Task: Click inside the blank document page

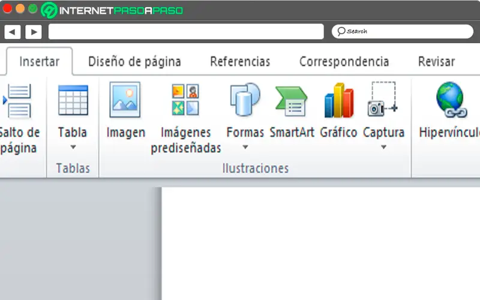Action: click(x=321, y=244)
